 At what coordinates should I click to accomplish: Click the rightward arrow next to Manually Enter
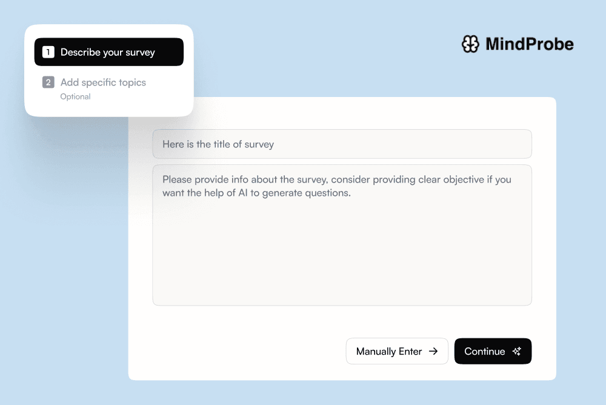tap(434, 351)
